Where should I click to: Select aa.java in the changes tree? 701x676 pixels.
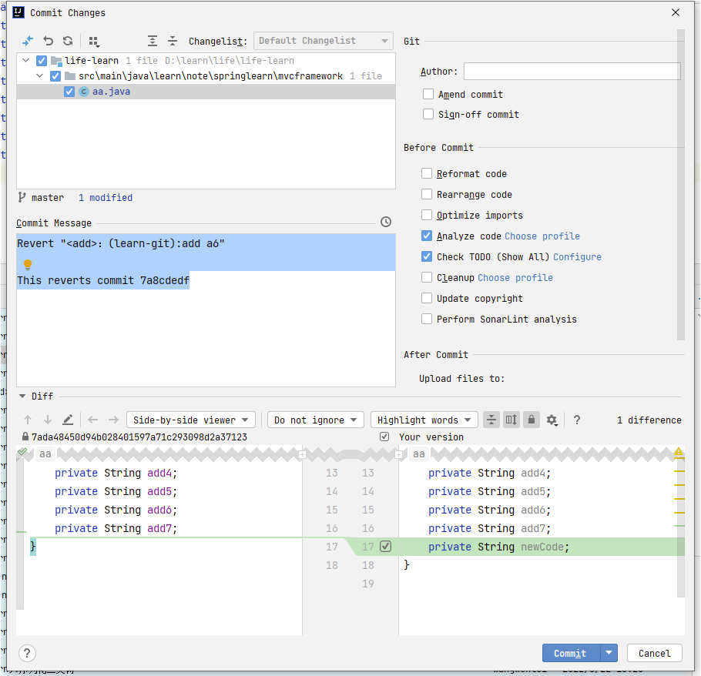(x=112, y=92)
